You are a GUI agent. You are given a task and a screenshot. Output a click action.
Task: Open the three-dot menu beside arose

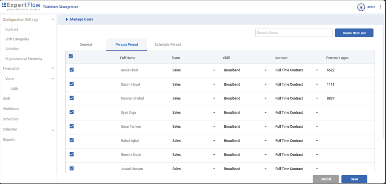(x=380, y=7)
